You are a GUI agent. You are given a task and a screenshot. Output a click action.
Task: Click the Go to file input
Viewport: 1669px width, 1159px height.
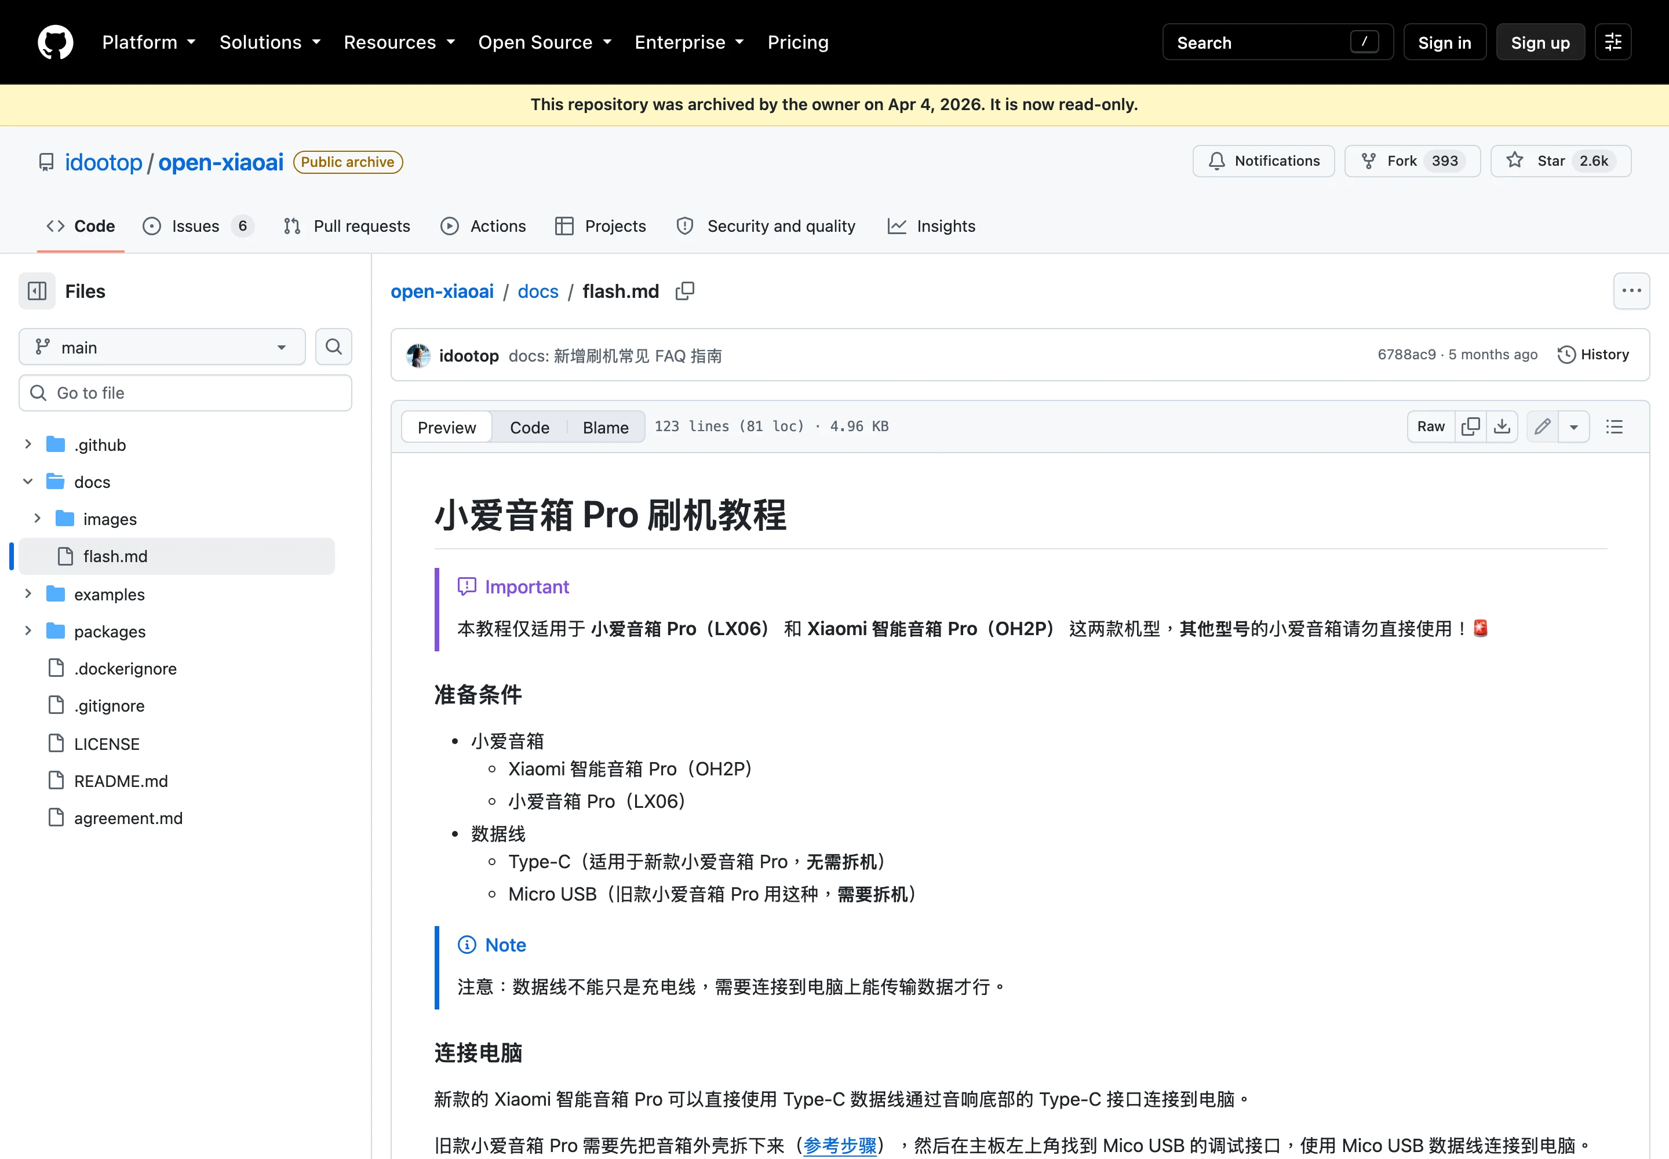pyautogui.click(x=185, y=393)
